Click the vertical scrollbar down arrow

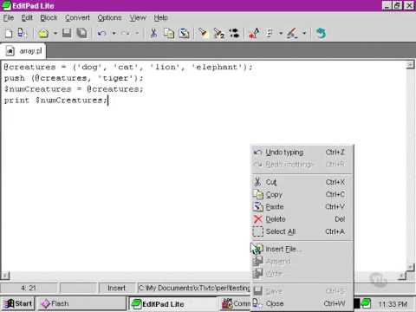point(410,267)
